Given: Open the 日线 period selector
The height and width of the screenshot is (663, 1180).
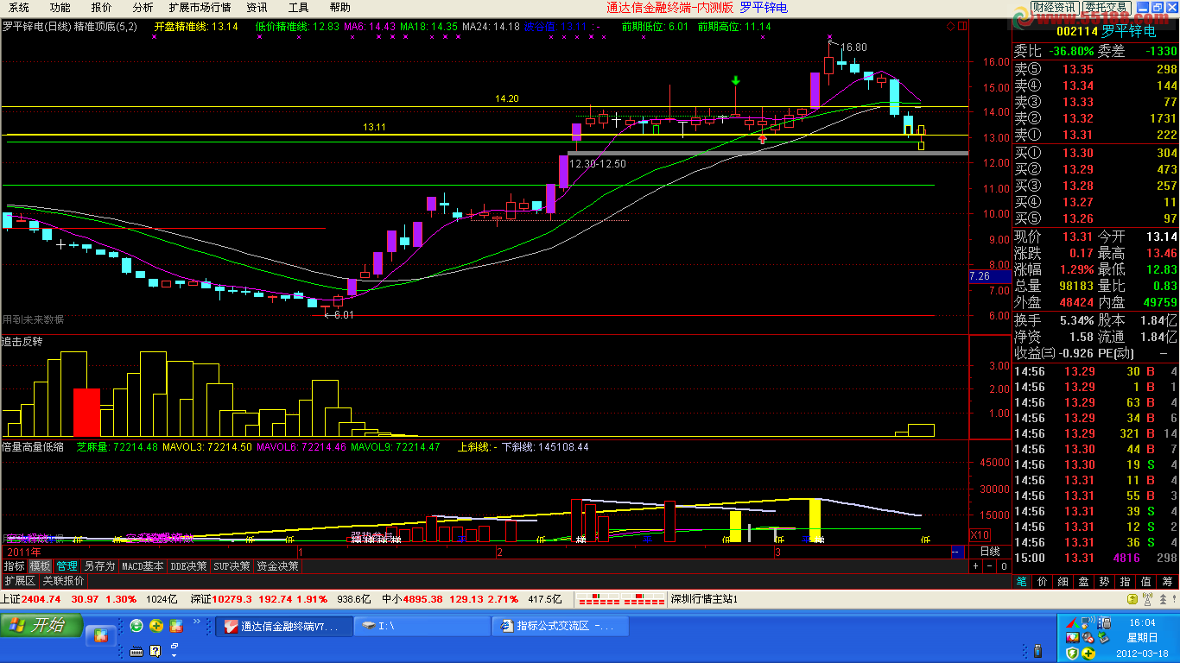Looking at the screenshot, I should coord(990,552).
